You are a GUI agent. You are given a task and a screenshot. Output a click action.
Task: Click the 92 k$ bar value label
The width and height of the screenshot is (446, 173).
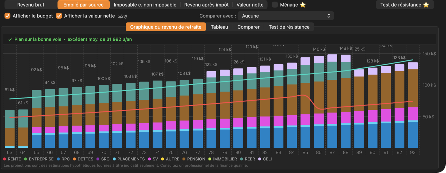36,70
